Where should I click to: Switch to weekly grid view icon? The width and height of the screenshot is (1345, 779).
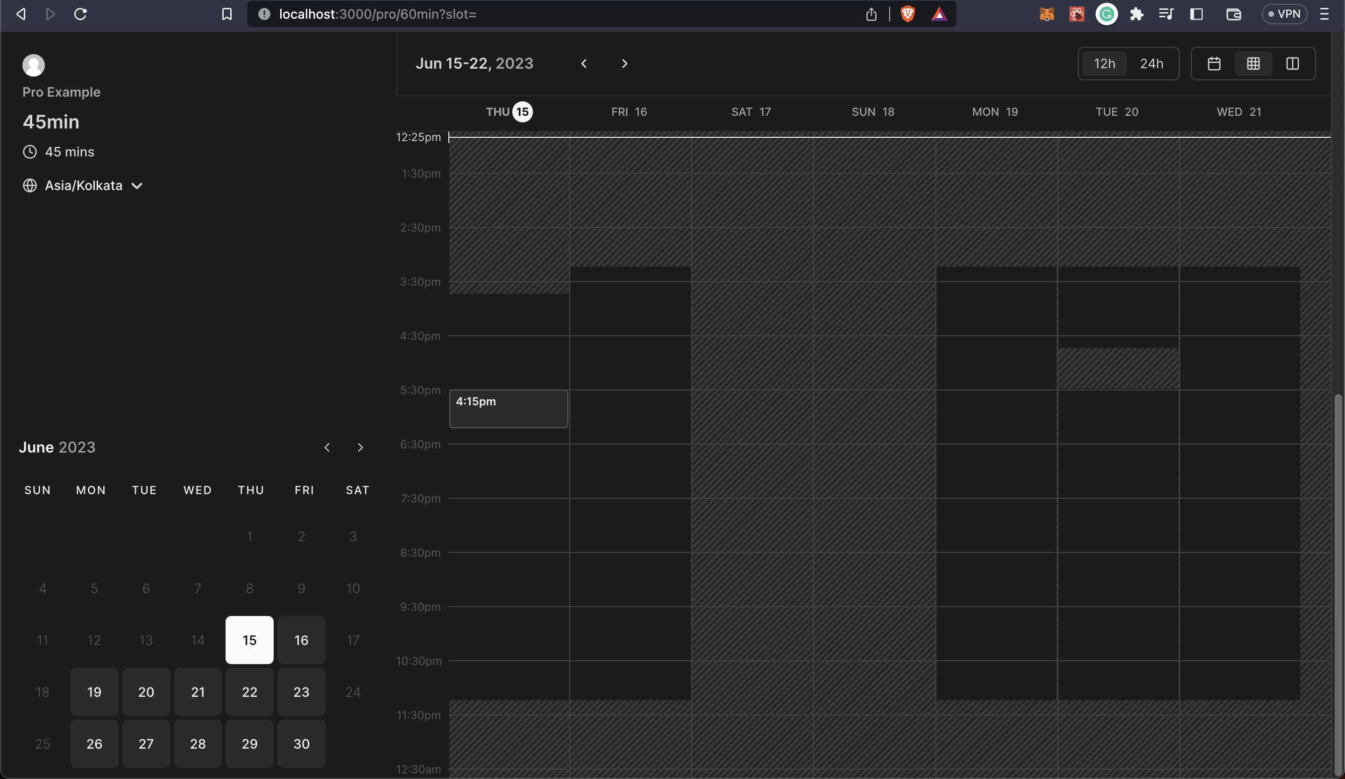pyautogui.click(x=1253, y=64)
